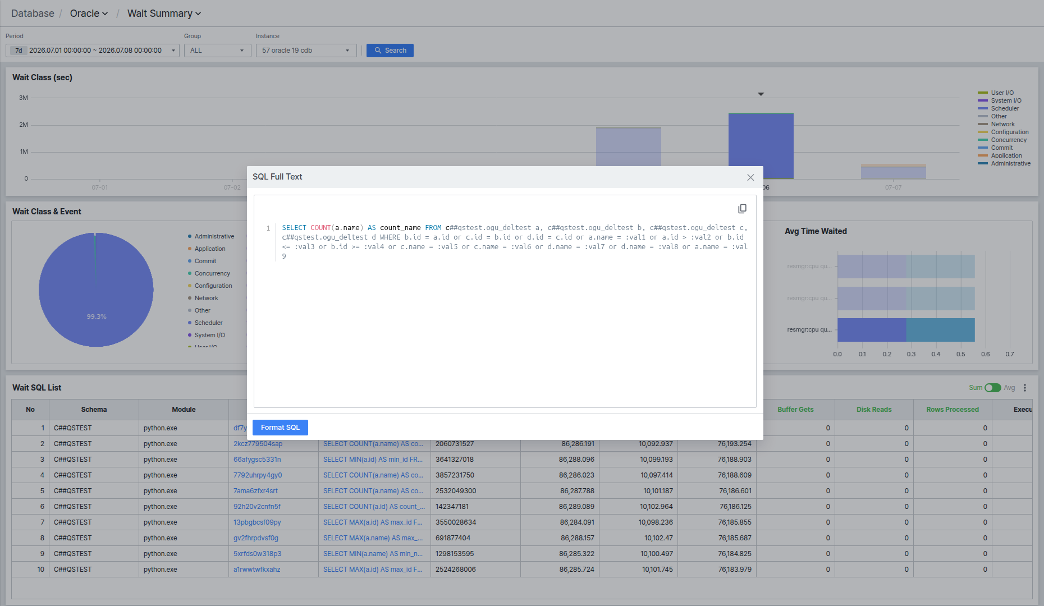
Task: Toggle Administrative legend in Wait Class chart
Action: coord(1004,163)
